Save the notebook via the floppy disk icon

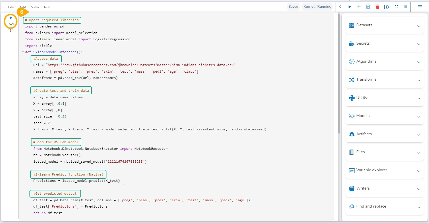coord(368,7)
